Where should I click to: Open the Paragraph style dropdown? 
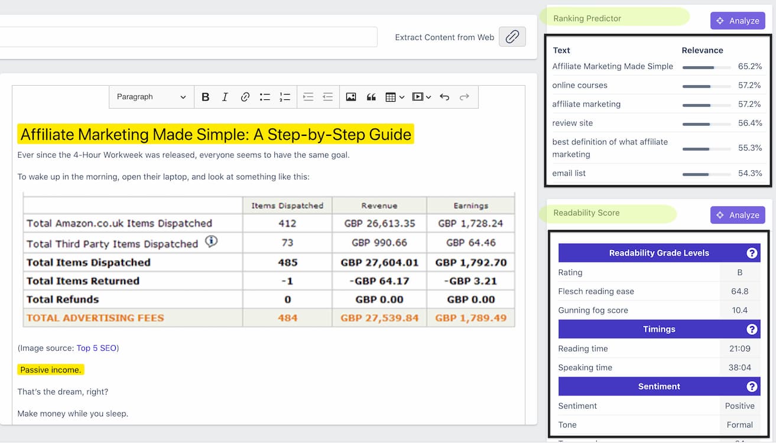pyautogui.click(x=151, y=97)
